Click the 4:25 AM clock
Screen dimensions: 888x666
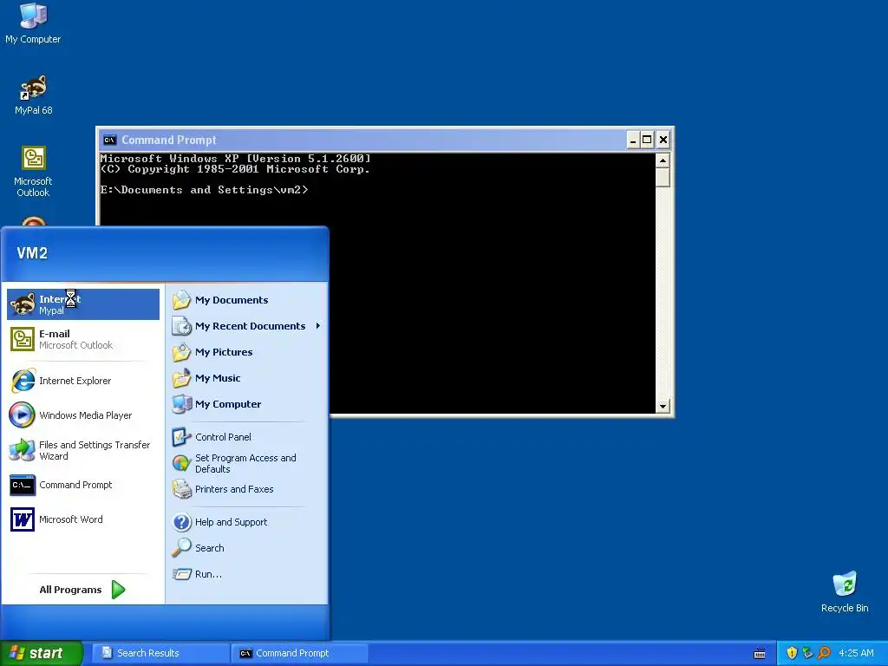tap(856, 653)
